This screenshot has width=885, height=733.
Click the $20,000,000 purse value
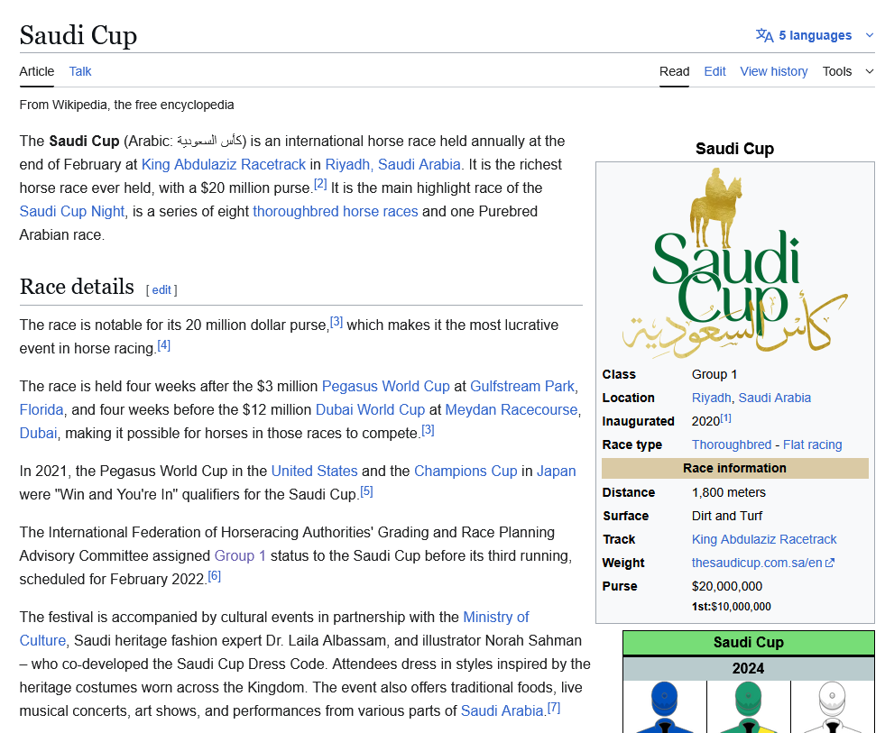pos(727,586)
